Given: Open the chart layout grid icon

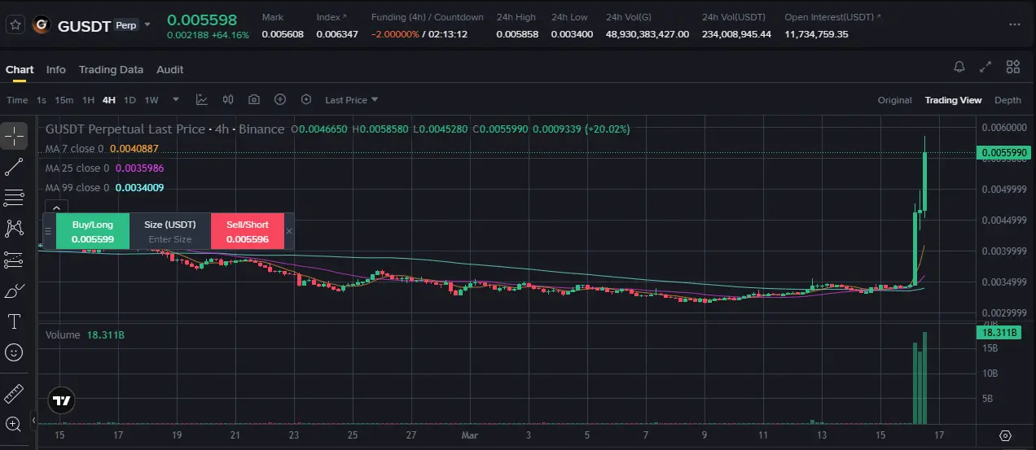Looking at the screenshot, I should click(x=1013, y=67).
